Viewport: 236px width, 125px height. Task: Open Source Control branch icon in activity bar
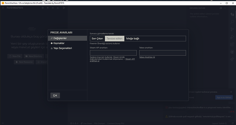pyautogui.click(x=232, y=29)
